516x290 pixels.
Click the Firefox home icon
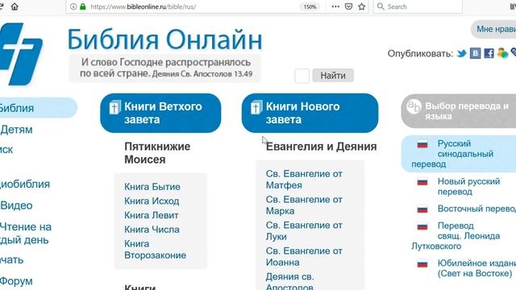click(15, 6)
